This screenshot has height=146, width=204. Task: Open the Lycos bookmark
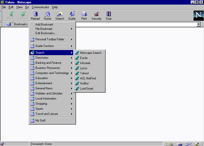pos(90,68)
